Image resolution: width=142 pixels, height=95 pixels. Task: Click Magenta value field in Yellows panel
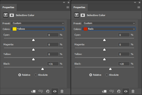click(x=53, y=44)
